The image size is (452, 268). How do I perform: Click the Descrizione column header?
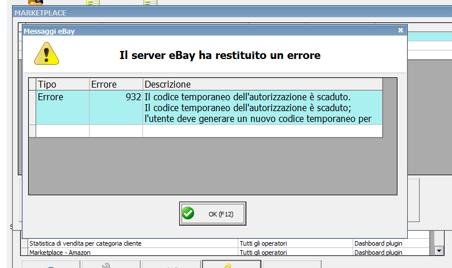262,84
